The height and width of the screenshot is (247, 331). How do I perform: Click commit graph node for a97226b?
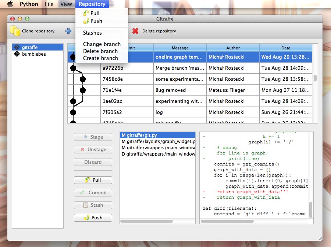pos(73,68)
